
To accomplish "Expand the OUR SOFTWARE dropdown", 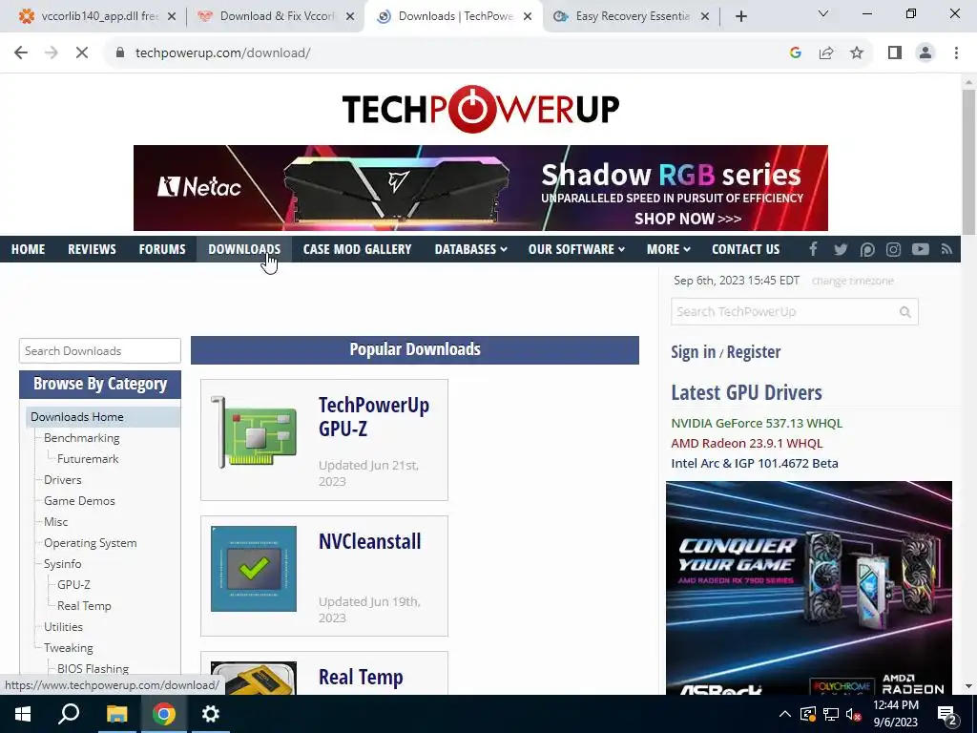I will pos(576,249).
